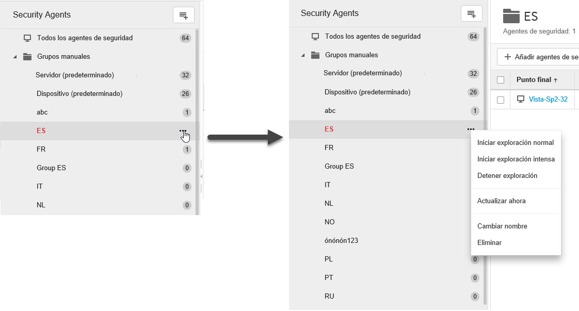Click three-dots icon beside ES in right panel
Screen dimensions: 579x311
[x=471, y=129]
